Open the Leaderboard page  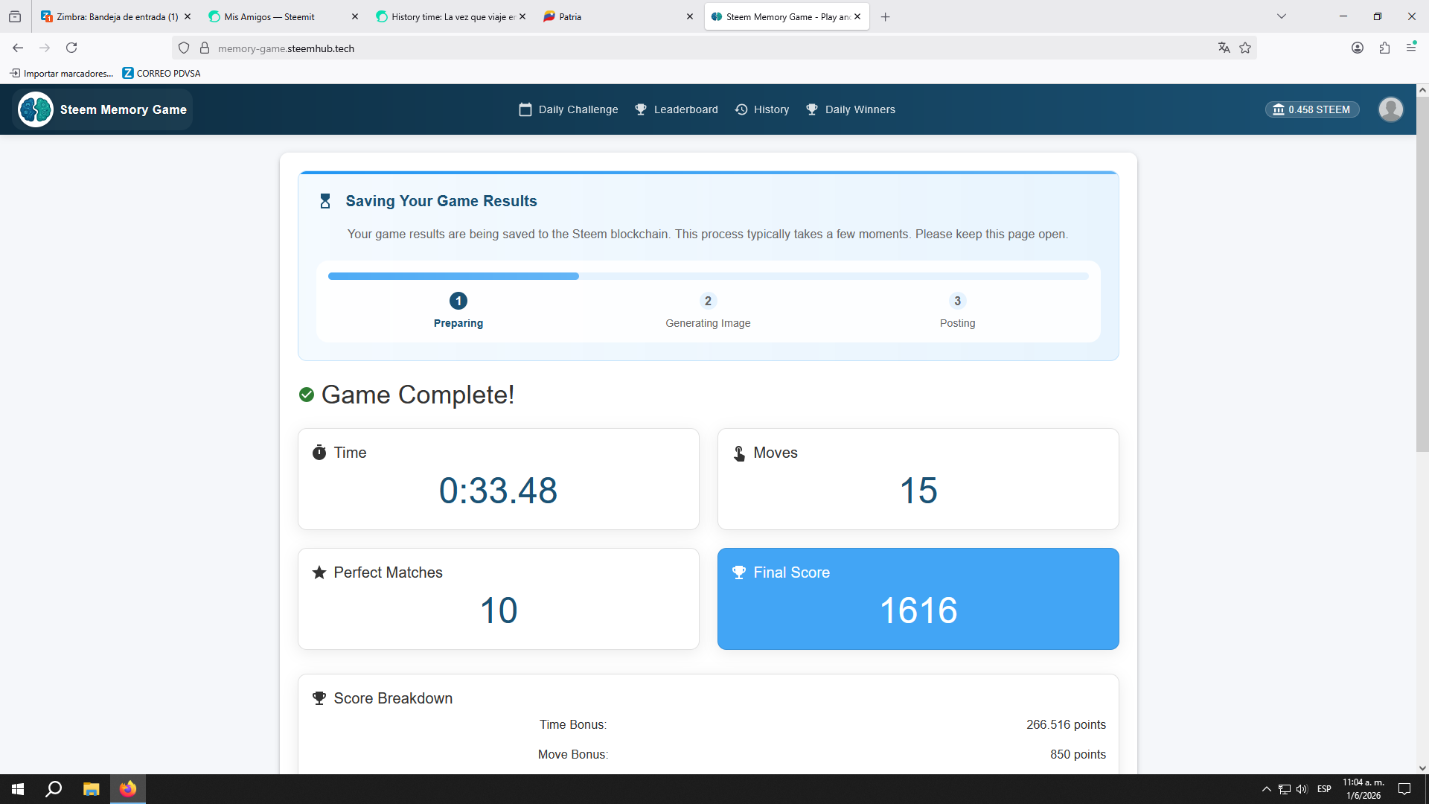click(x=677, y=109)
